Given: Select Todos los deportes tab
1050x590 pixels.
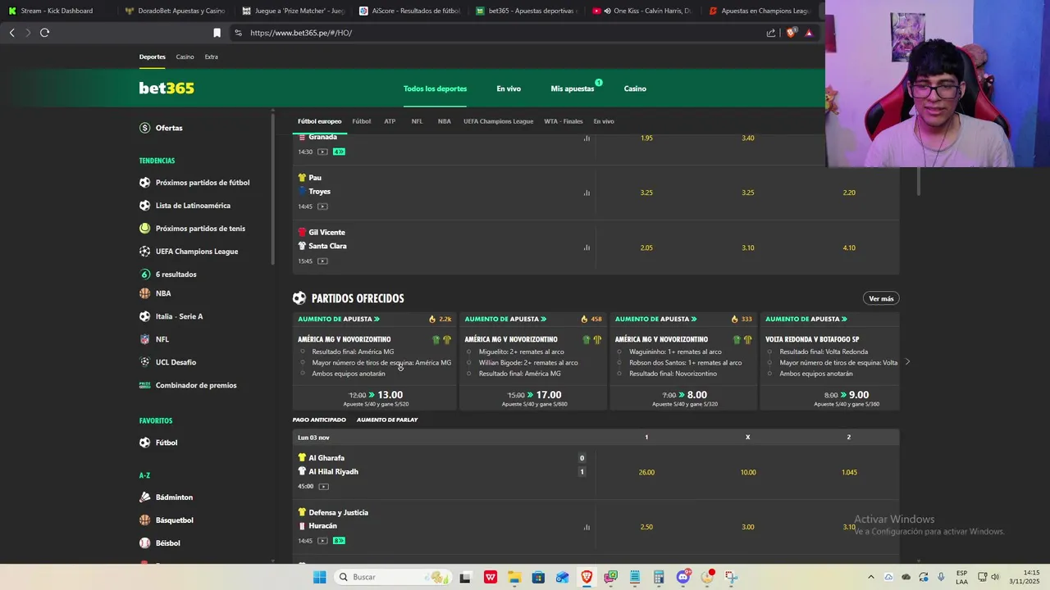Looking at the screenshot, I should 435,88.
